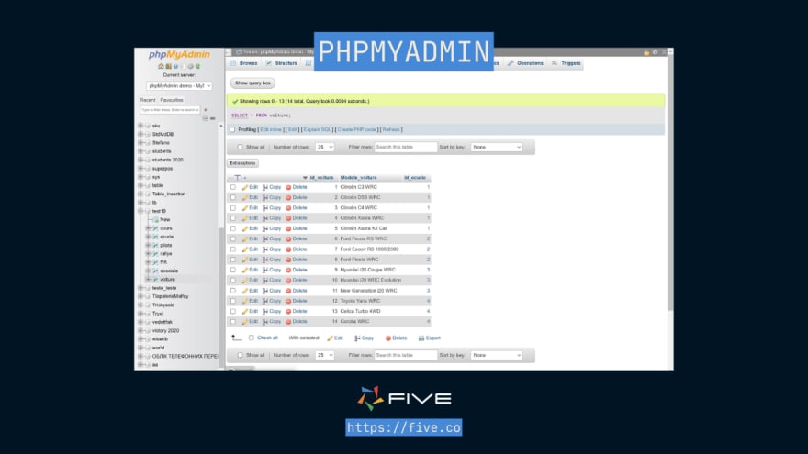Click Edit in the With selected bar
This screenshot has width=808, height=454.
335,338
